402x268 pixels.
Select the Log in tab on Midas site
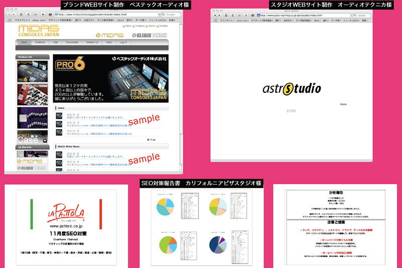[123, 42]
